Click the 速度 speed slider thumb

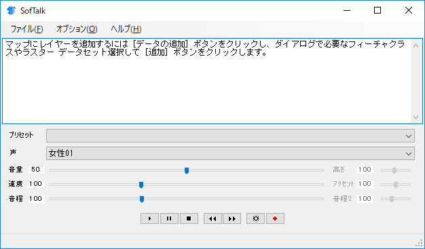(x=141, y=185)
